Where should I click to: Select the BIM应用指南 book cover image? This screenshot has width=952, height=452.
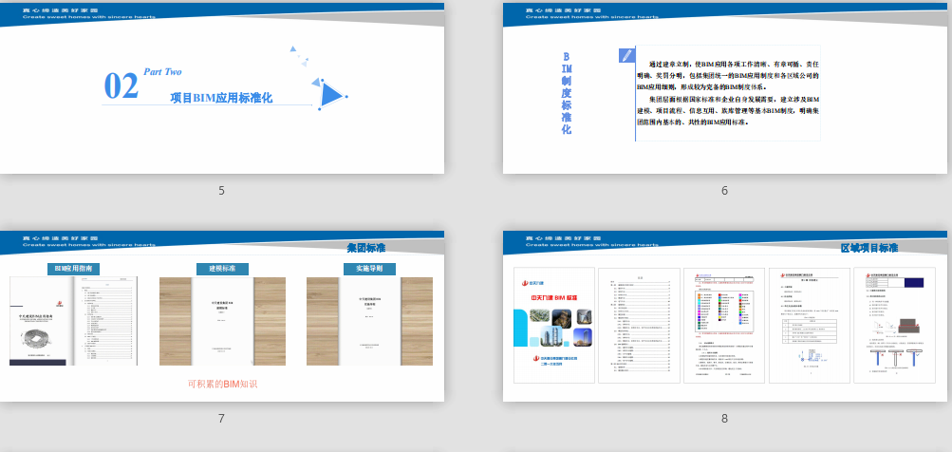[73, 321]
